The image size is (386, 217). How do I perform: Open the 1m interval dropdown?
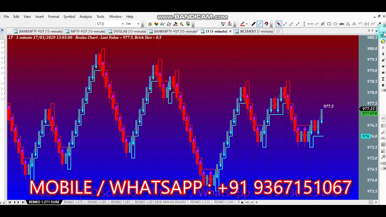pyautogui.click(x=138, y=24)
